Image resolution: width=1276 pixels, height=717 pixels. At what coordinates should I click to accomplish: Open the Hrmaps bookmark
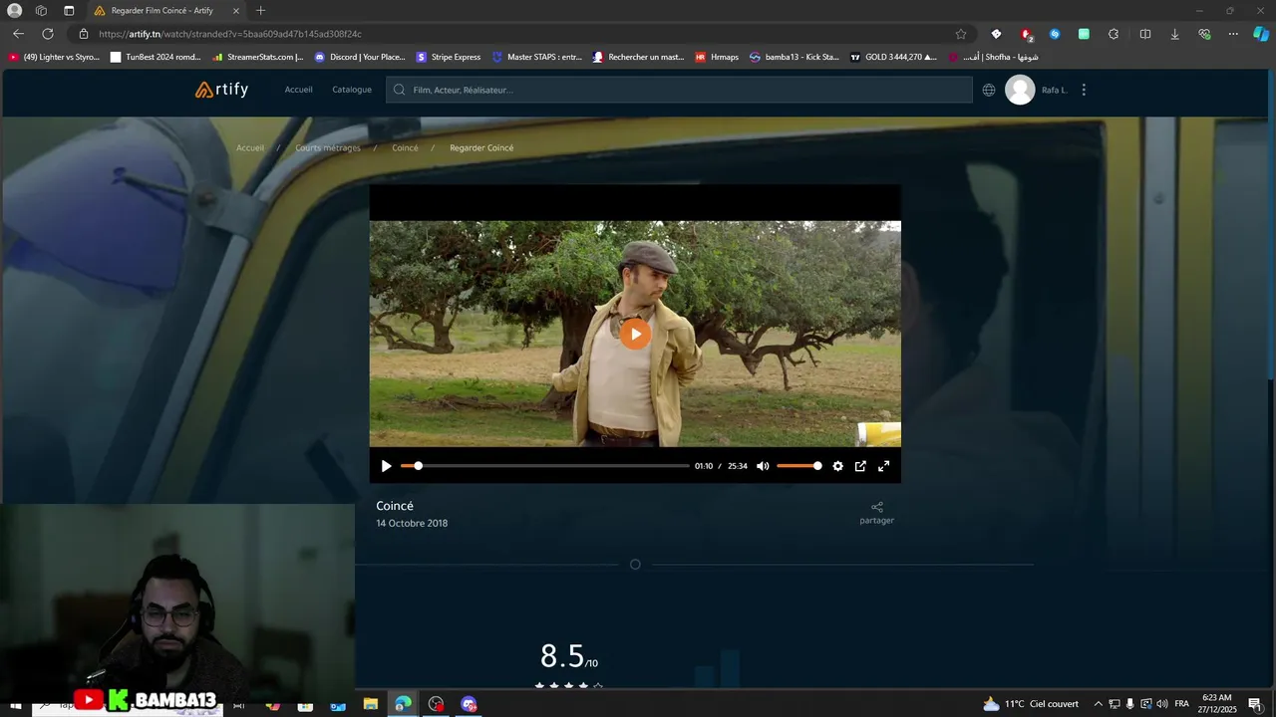point(717,57)
